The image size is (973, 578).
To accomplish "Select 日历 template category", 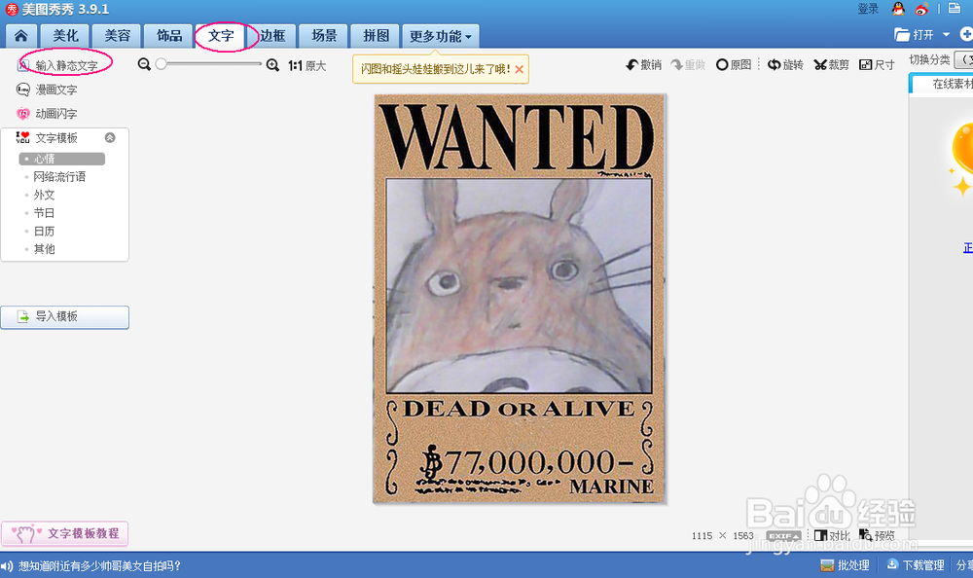I will (44, 231).
